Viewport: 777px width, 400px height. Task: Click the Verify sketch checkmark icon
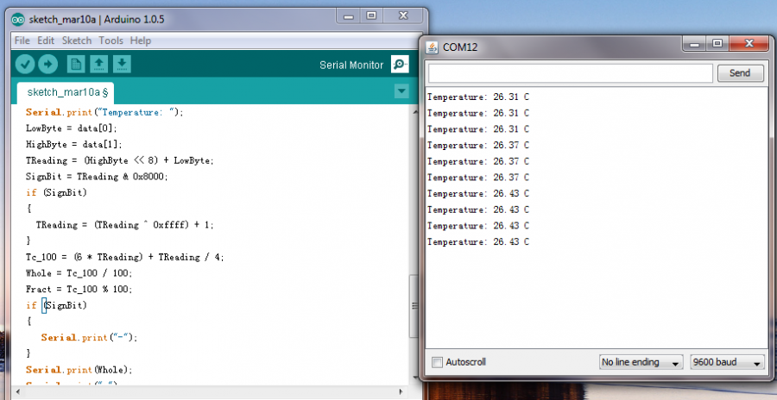[x=25, y=64]
